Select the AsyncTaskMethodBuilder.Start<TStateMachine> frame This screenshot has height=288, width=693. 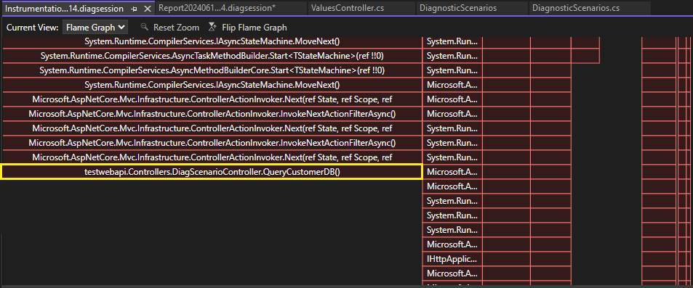click(x=212, y=56)
